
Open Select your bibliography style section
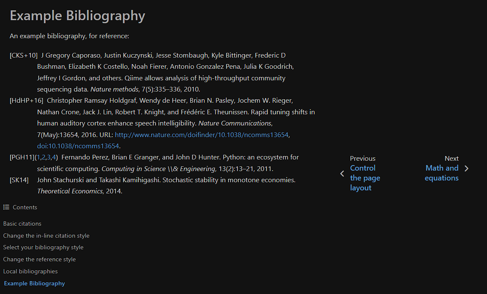pos(43,248)
